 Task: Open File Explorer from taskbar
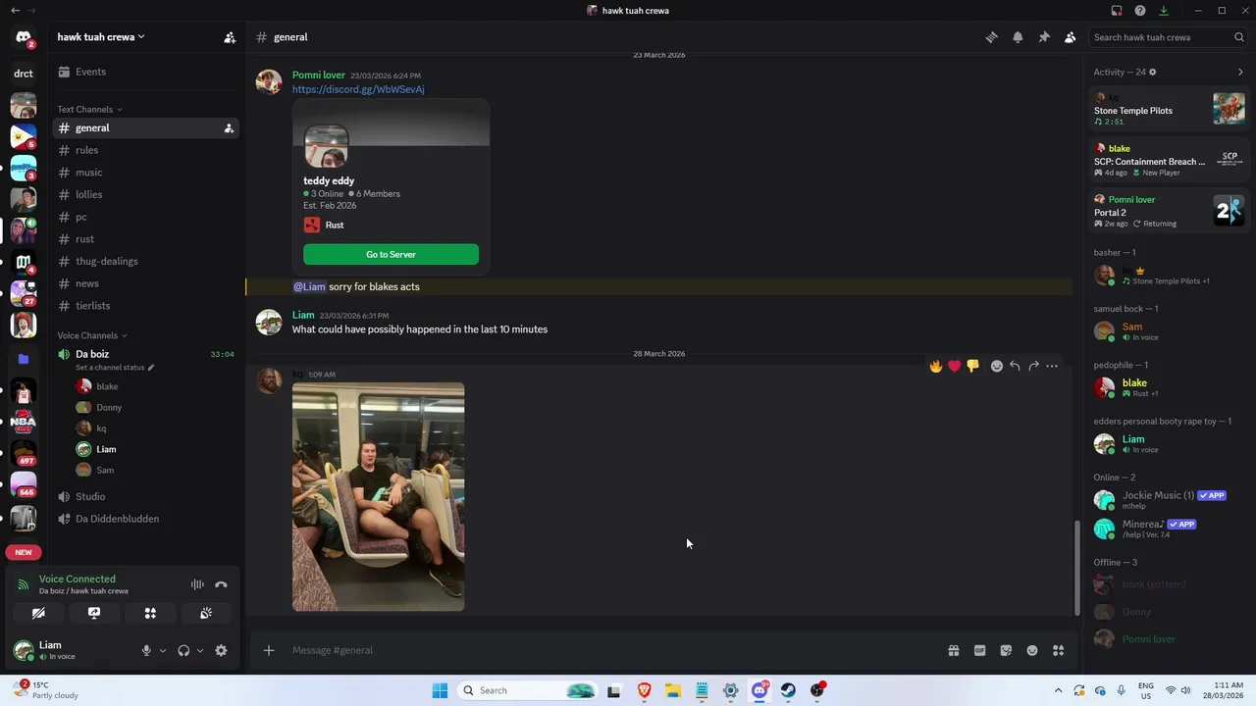click(x=673, y=690)
